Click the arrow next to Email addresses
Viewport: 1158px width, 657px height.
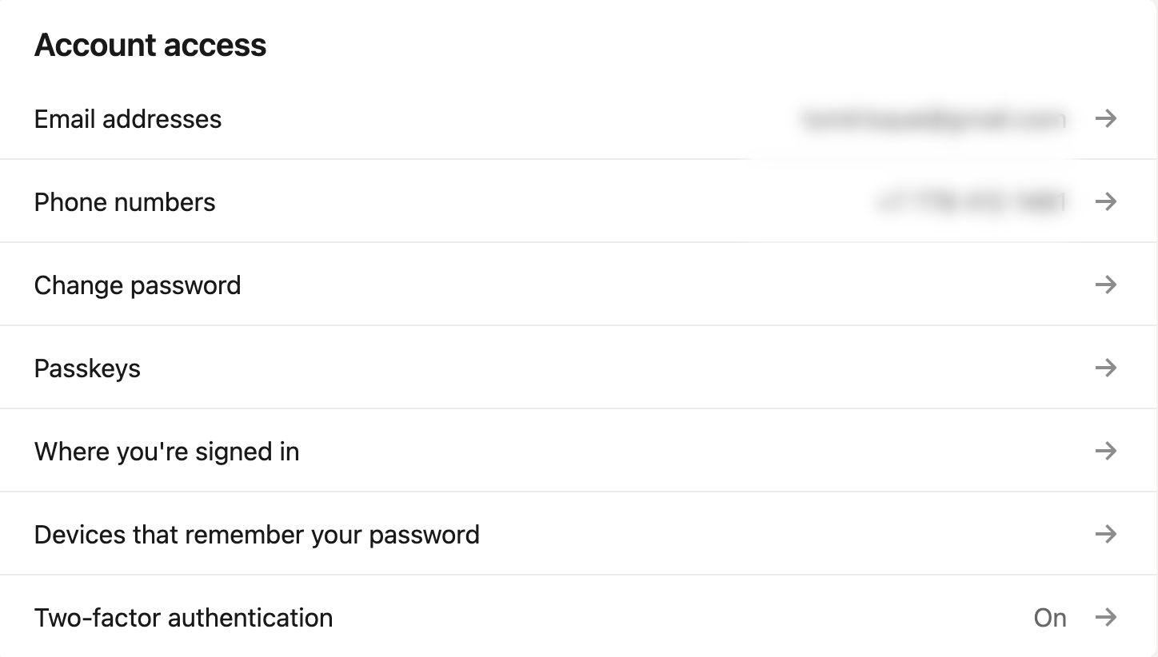tap(1105, 119)
